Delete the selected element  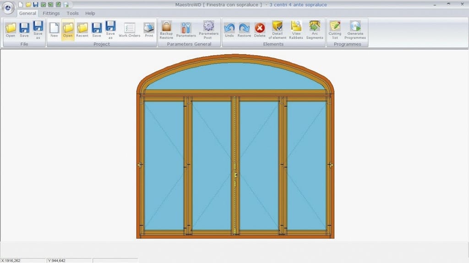260,30
